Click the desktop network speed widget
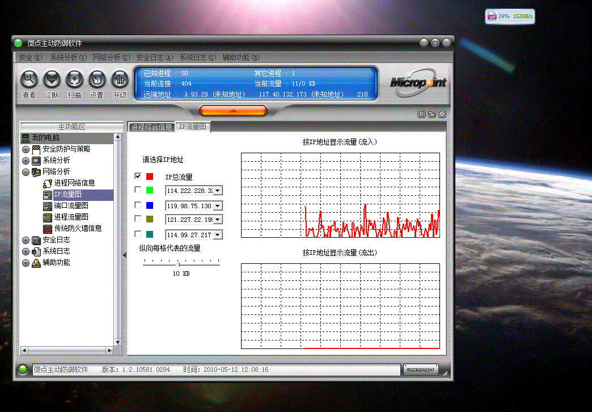The image size is (592, 412). (509, 16)
